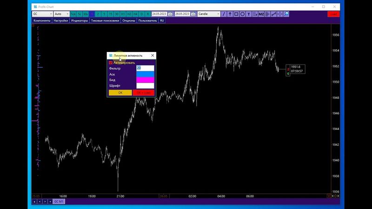372x209 pixels.
Task: Switch to the Tick timeframe
Action: point(73,14)
